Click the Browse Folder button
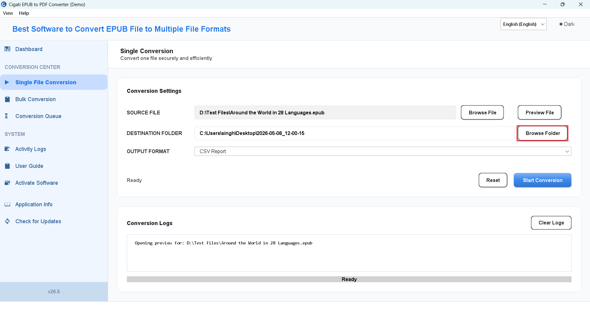 542,133
